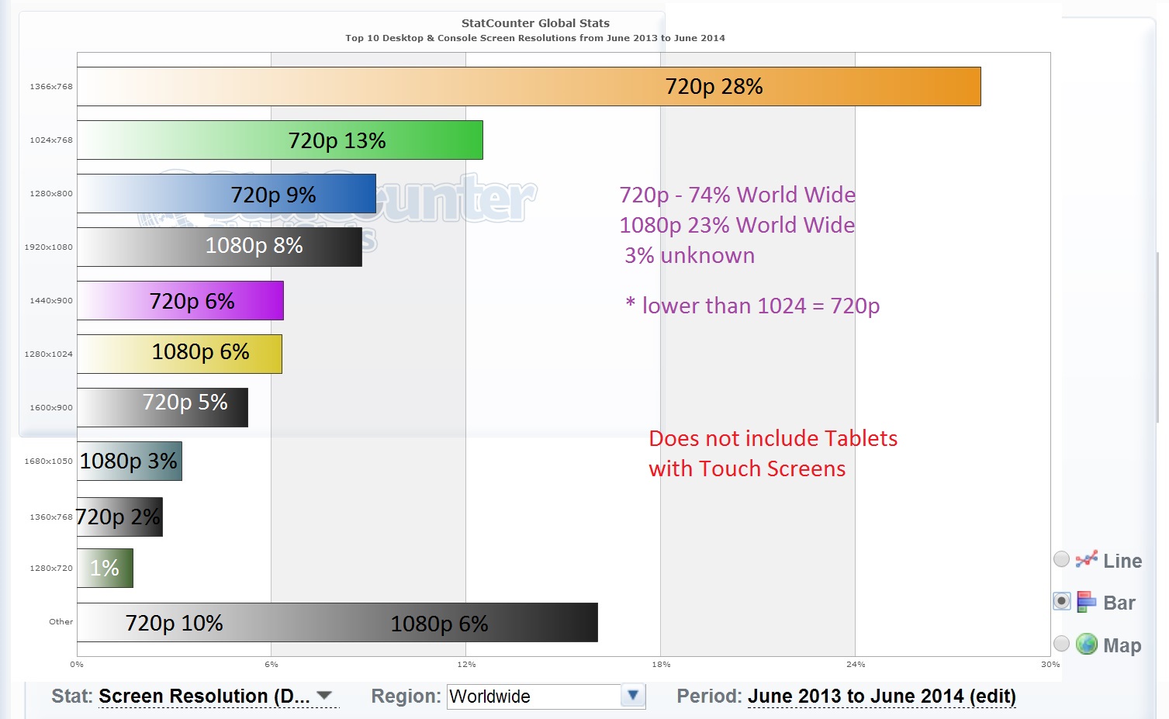Edit the June 2013 to June 2014 period
The image size is (1169, 719).
click(x=882, y=697)
